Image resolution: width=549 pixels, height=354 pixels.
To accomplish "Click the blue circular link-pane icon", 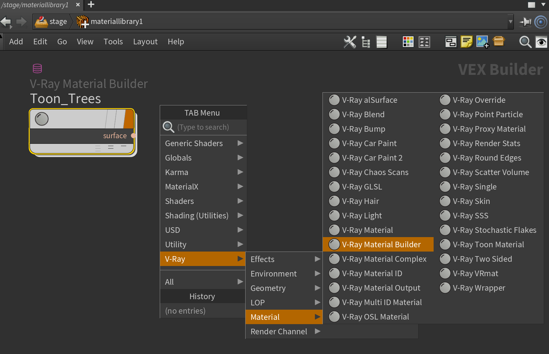I will (x=541, y=22).
